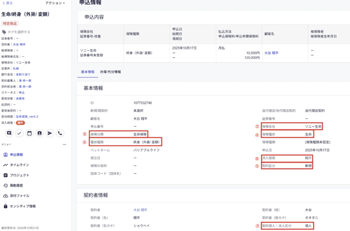Open the アクション dropdown menu

[55, 3]
